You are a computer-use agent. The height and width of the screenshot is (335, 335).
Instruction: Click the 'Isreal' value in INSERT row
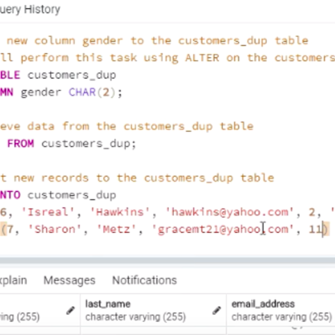tap(48, 212)
